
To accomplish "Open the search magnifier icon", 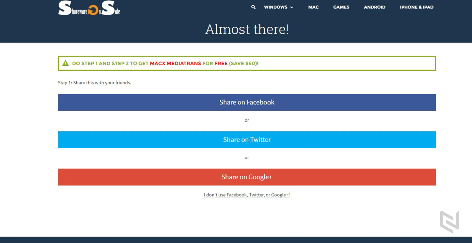I will (253, 7).
